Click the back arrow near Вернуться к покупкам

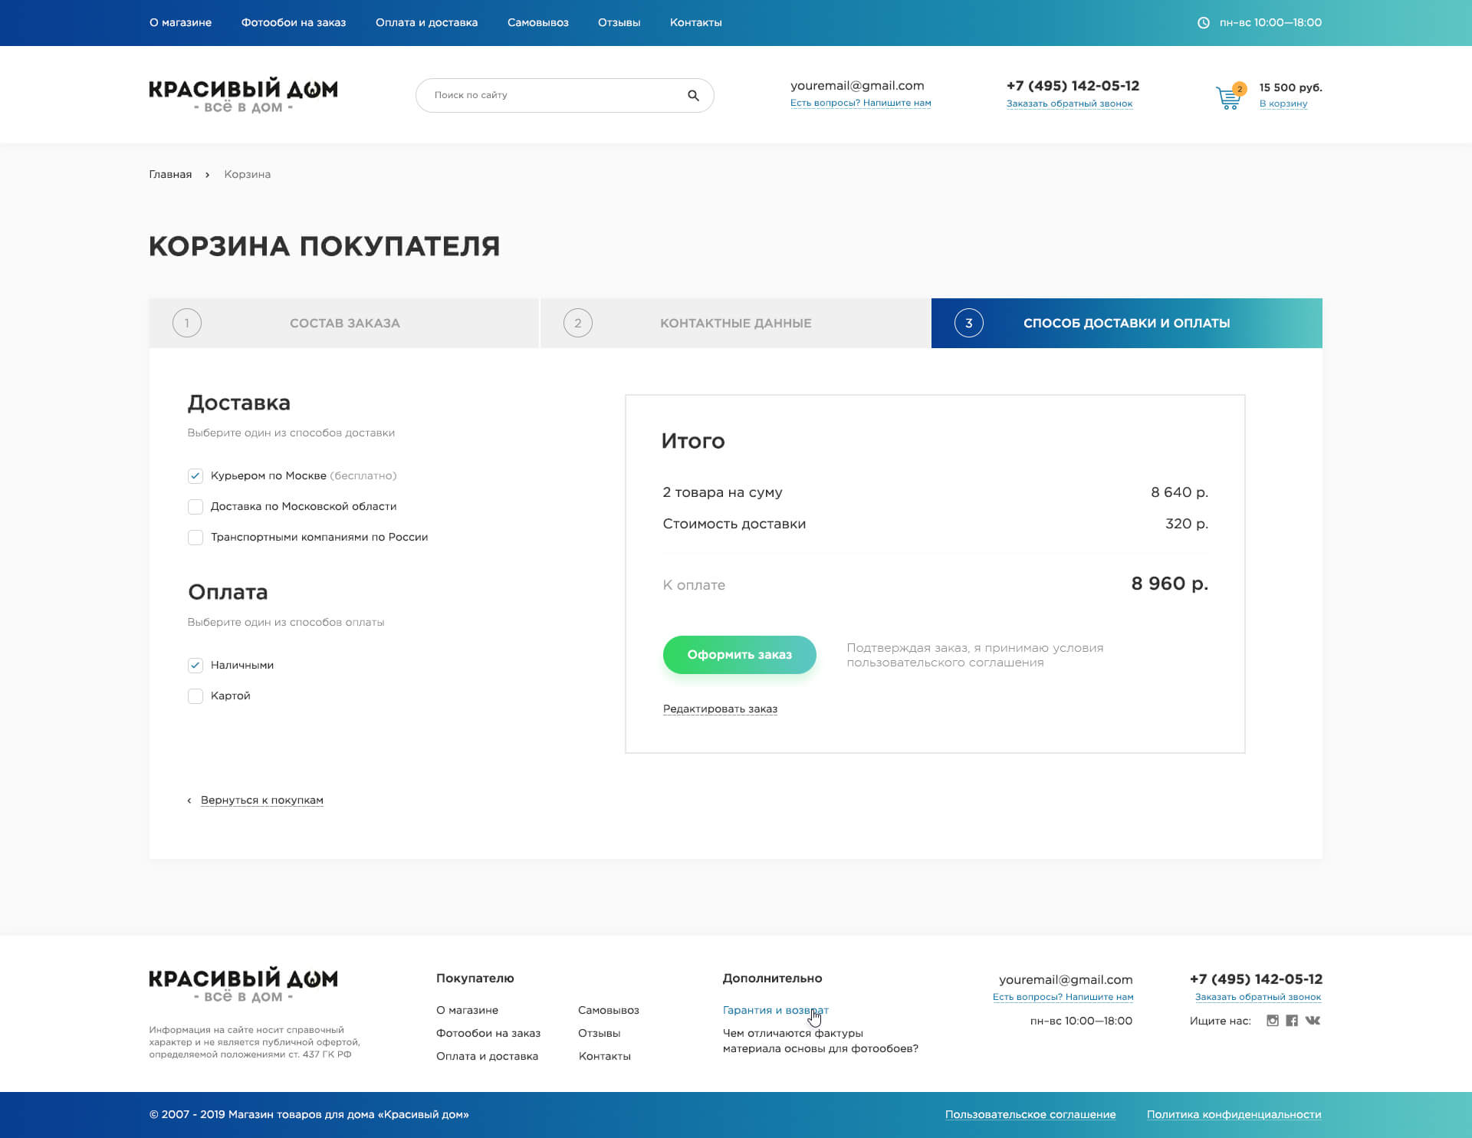(x=189, y=801)
